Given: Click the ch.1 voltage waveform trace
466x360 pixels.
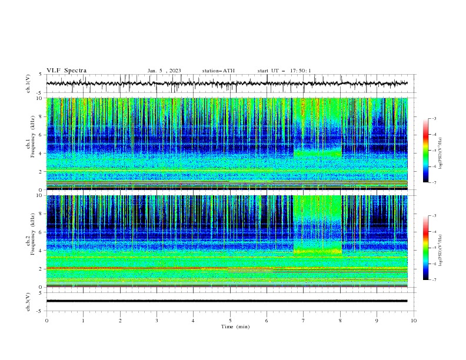Looking at the screenshot, I should 227,84.
